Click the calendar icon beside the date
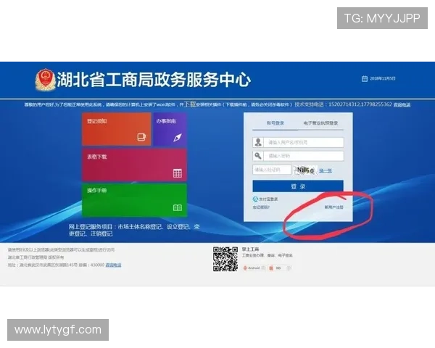The image size is (435, 348). (x=365, y=78)
